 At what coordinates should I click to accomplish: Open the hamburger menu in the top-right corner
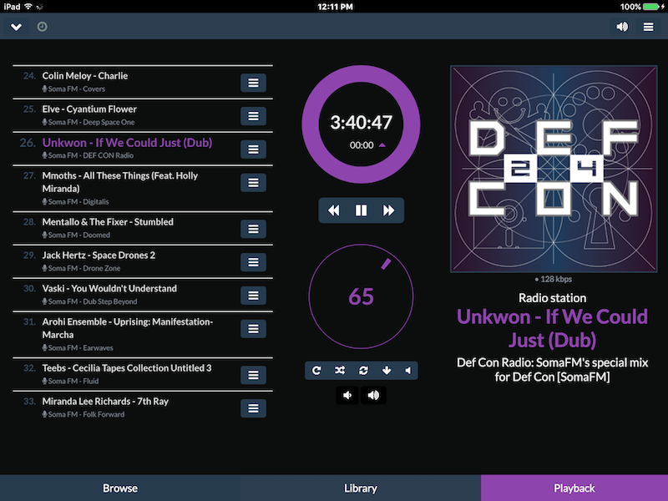(x=649, y=27)
